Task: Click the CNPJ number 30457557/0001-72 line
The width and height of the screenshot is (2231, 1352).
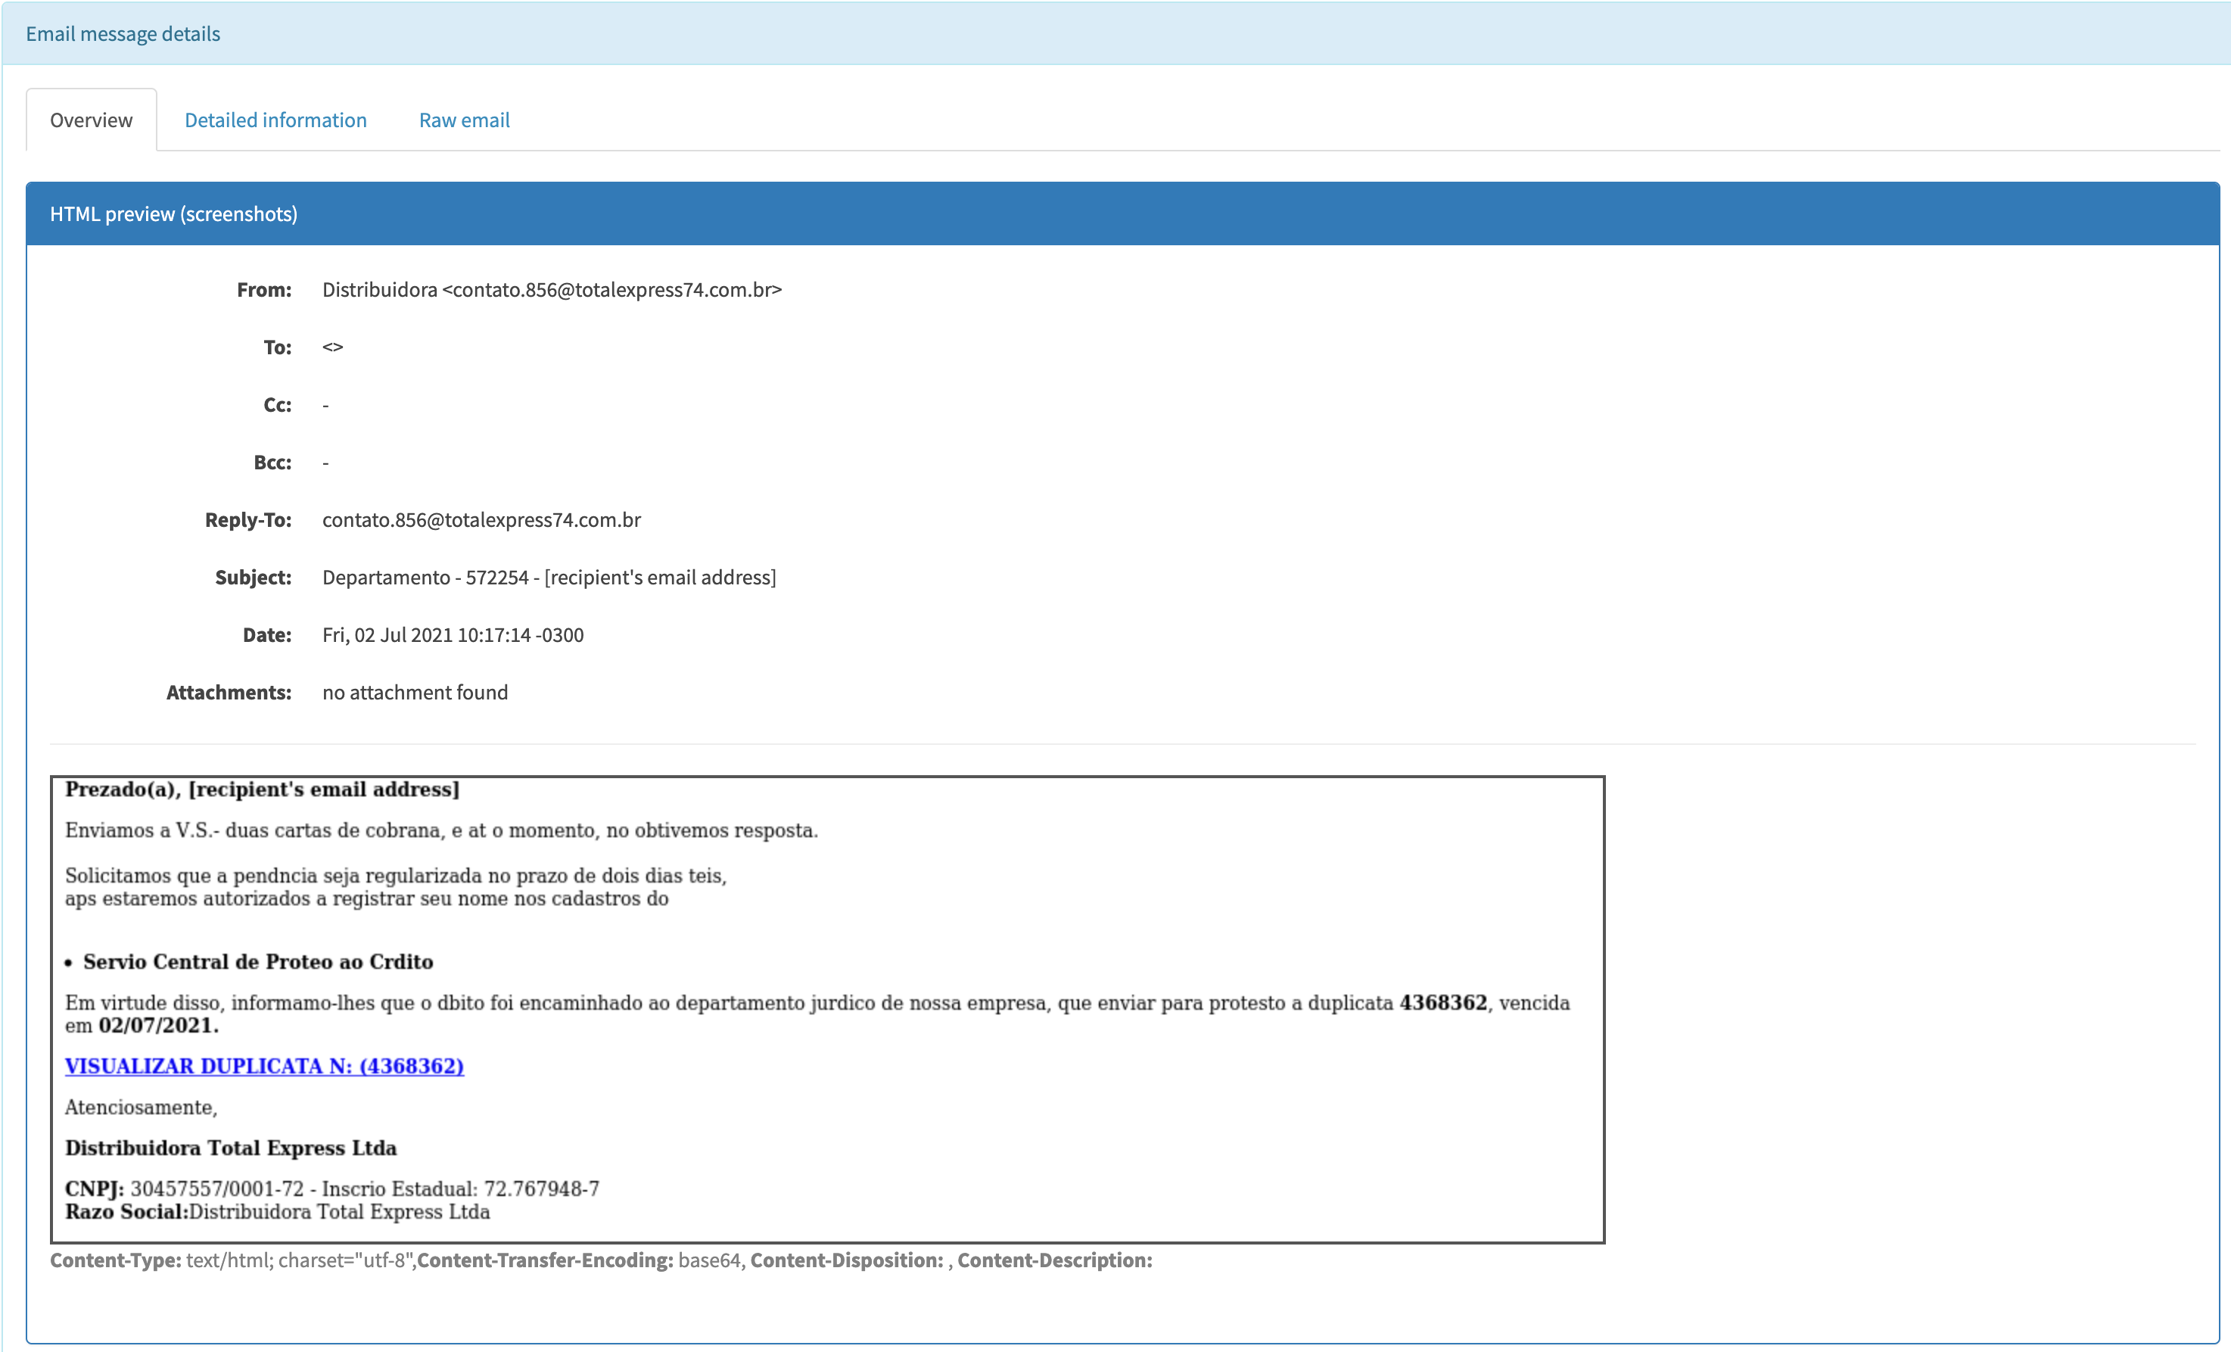Action: (x=332, y=1189)
